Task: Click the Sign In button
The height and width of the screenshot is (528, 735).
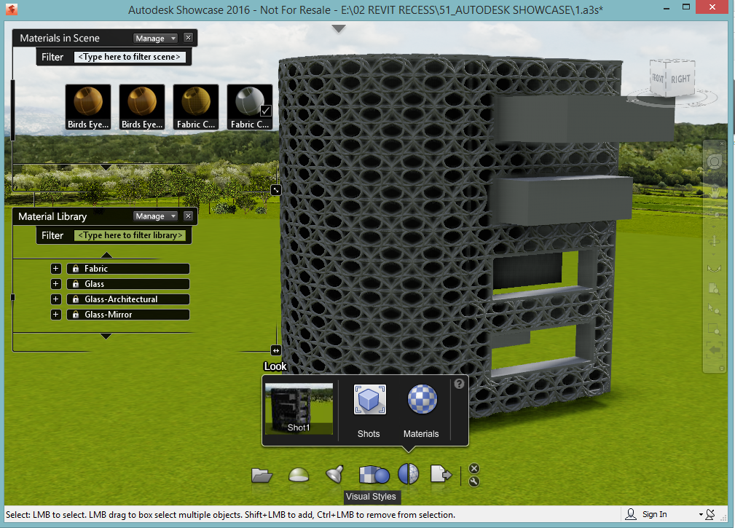Action: (655, 514)
